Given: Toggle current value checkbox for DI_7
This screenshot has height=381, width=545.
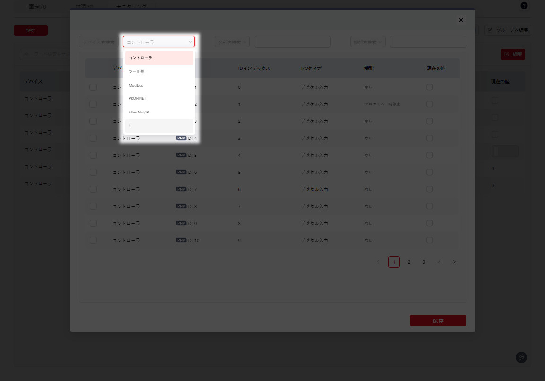Looking at the screenshot, I should click(x=430, y=189).
